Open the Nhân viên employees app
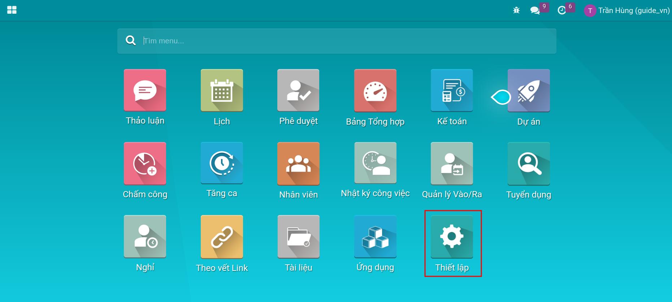672x302 pixels. (x=298, y=163)
